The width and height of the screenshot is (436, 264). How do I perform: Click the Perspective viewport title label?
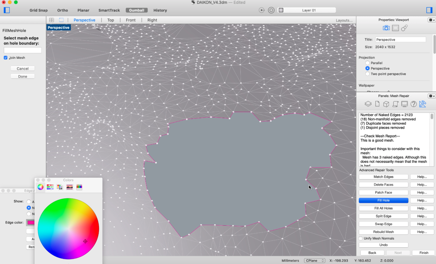58,28
